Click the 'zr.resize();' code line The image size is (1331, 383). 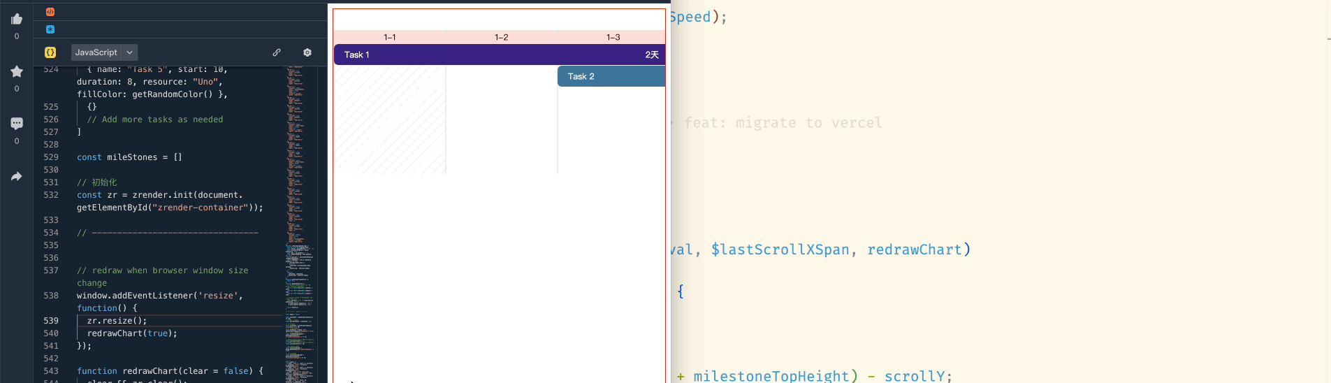[x=117, y=321]
